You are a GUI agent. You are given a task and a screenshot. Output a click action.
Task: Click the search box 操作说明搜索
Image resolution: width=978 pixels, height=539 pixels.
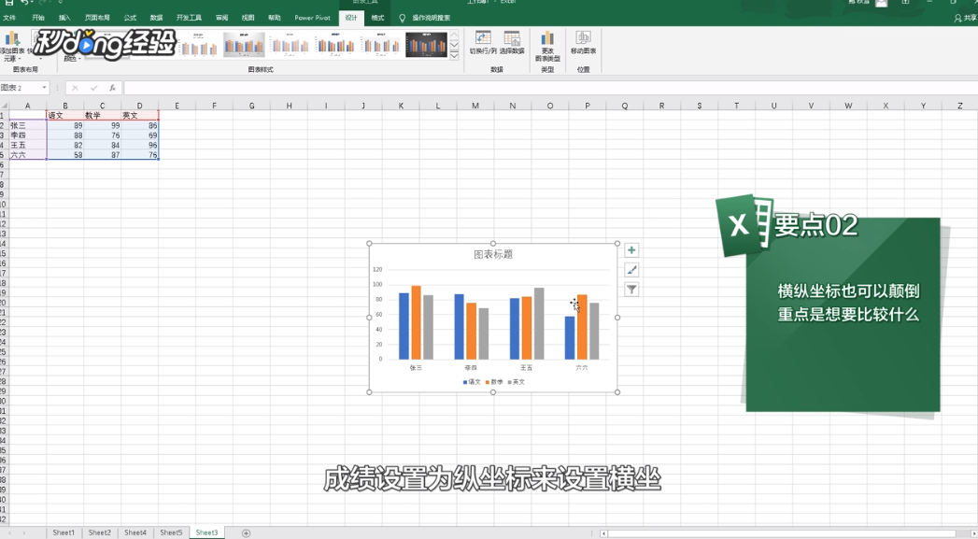pyautogui.click(x=431, y=18)
